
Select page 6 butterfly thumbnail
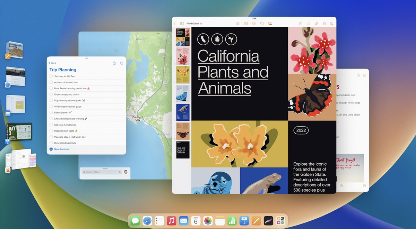coord(183,131)
